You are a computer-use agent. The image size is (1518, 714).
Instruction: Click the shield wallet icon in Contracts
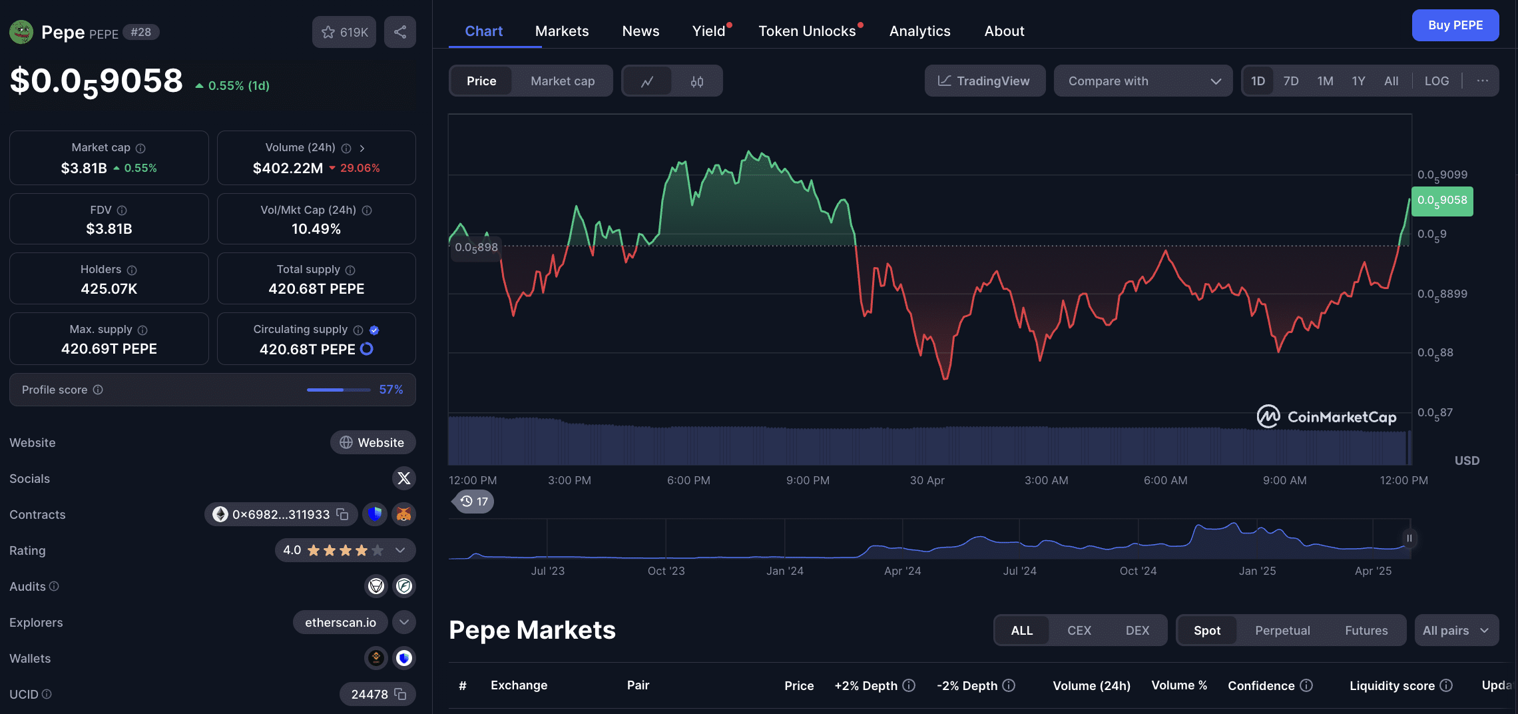[x=375, y=514]
